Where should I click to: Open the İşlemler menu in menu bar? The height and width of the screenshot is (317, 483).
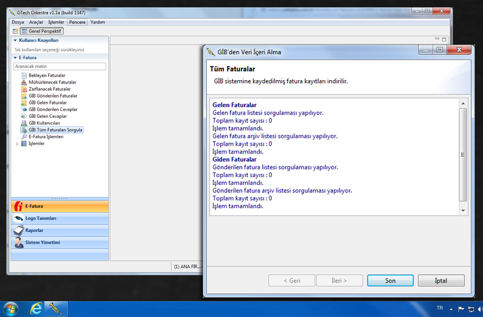(x=56, y=22)
